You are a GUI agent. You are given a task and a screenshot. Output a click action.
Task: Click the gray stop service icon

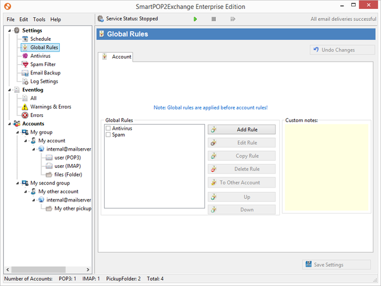click(x=214, y=19)
